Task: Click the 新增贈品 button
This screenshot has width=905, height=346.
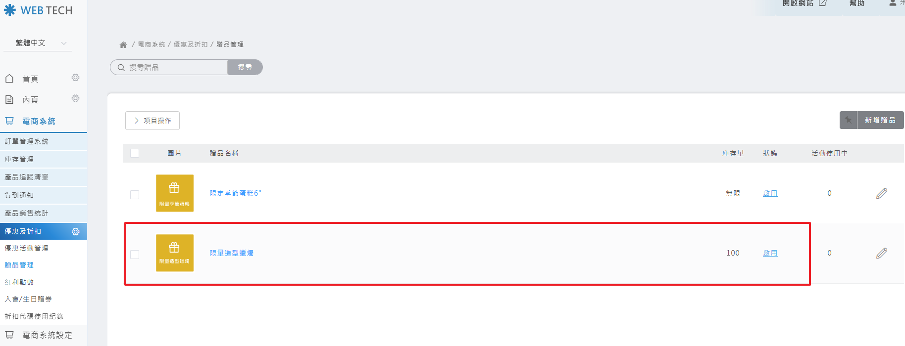Action: [880, 120]
